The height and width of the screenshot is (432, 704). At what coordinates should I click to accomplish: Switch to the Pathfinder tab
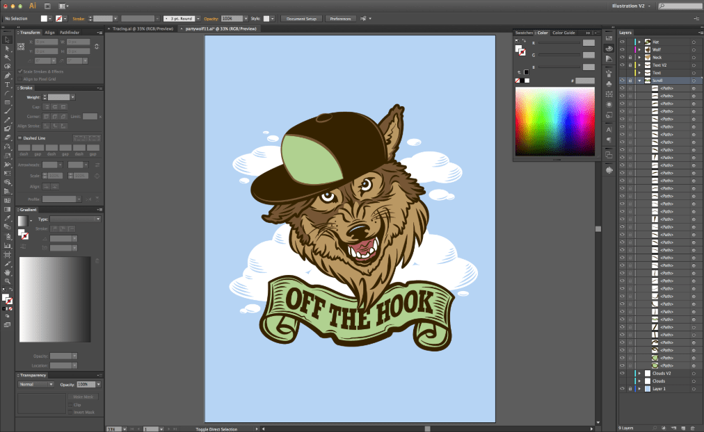(70, 32)
